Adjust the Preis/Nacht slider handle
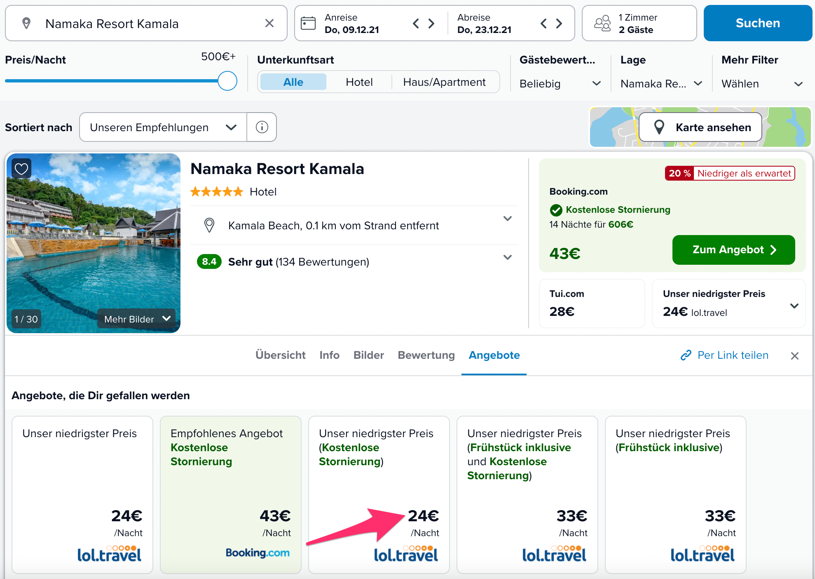Image resolution: width=815 pixels, height=579 pixels. coord(227,81)
